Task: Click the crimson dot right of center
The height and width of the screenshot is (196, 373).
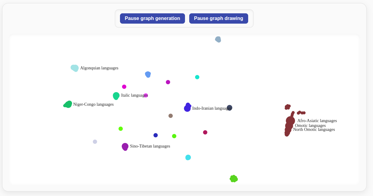Action: 205,132
